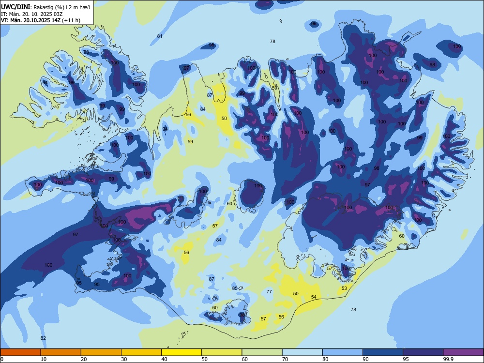Click the pale blue 70–80 legend swatch
This screenshot has width=484, height=363.
pyautogui.click(x=302, y=352)
